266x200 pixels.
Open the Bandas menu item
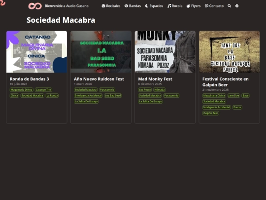coord(133,6)
